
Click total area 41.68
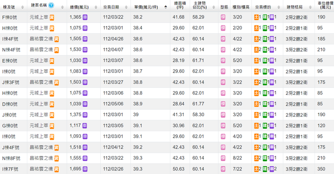coord(179,17)
